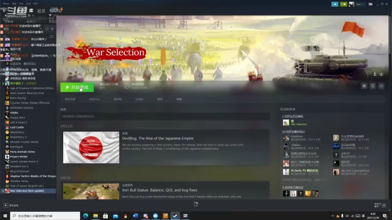Click the avatar of friend playing War Selection
The width and height of the screenshot is (392, 220).
click(x=286, y=123)
